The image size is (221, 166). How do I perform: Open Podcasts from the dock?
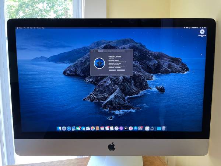[121, 128]
